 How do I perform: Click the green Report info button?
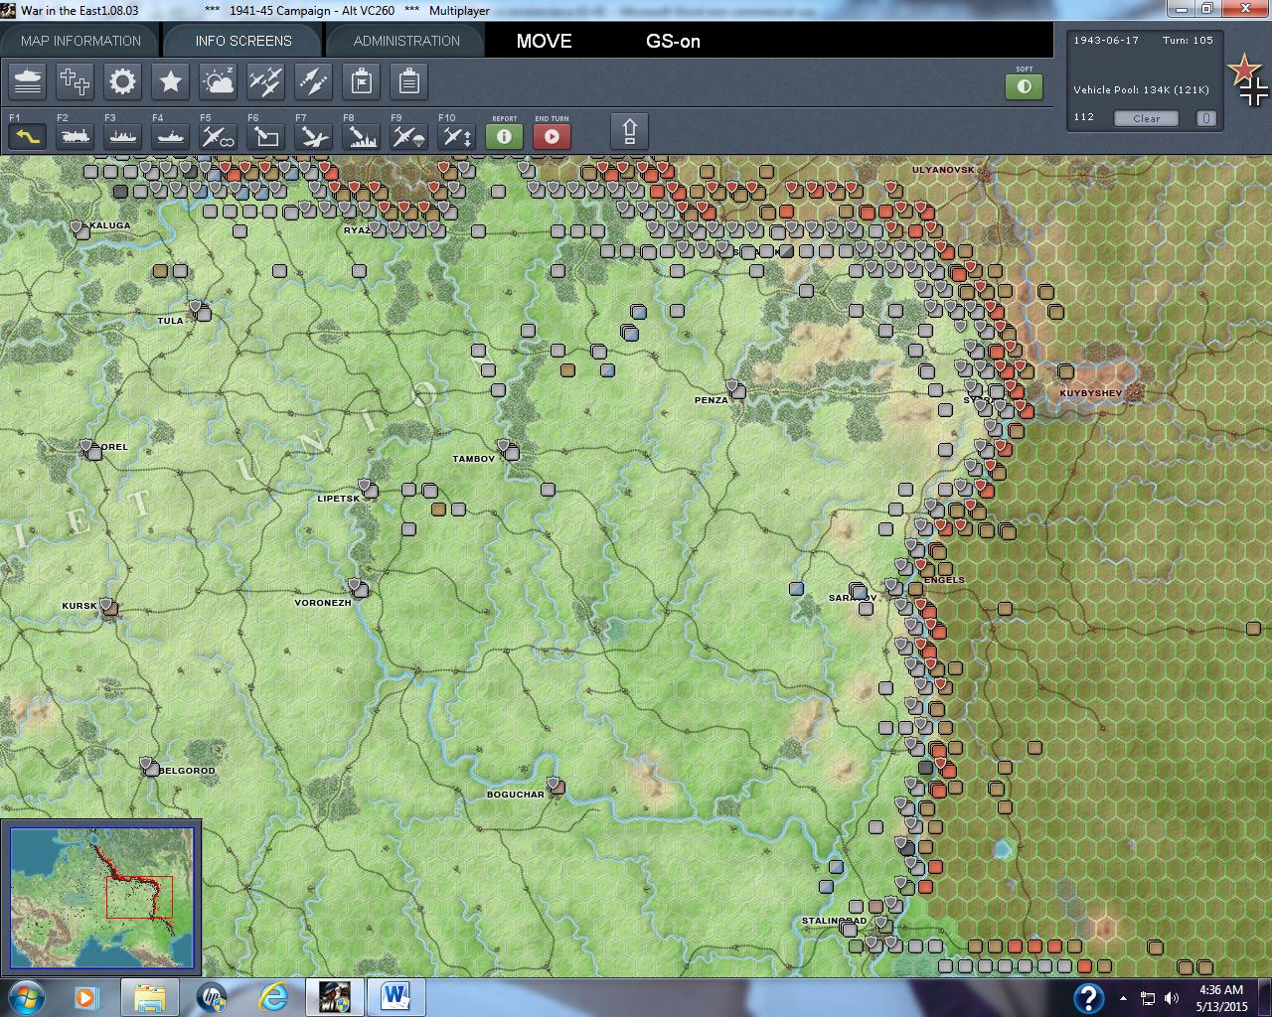click(x=504, y=136)
